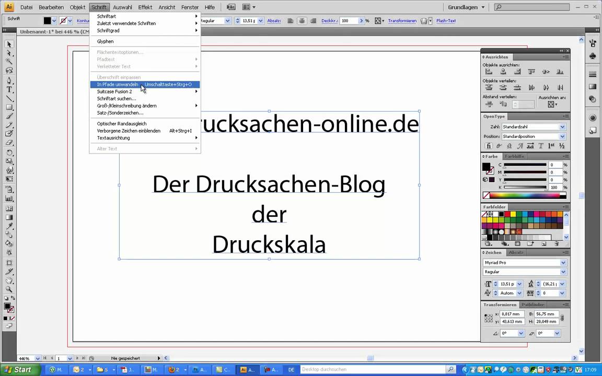Open the Effekt menu
Viewport: 602px width, 376px height.
point(145,7)
